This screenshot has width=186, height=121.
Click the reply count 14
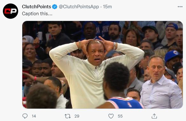34,116
